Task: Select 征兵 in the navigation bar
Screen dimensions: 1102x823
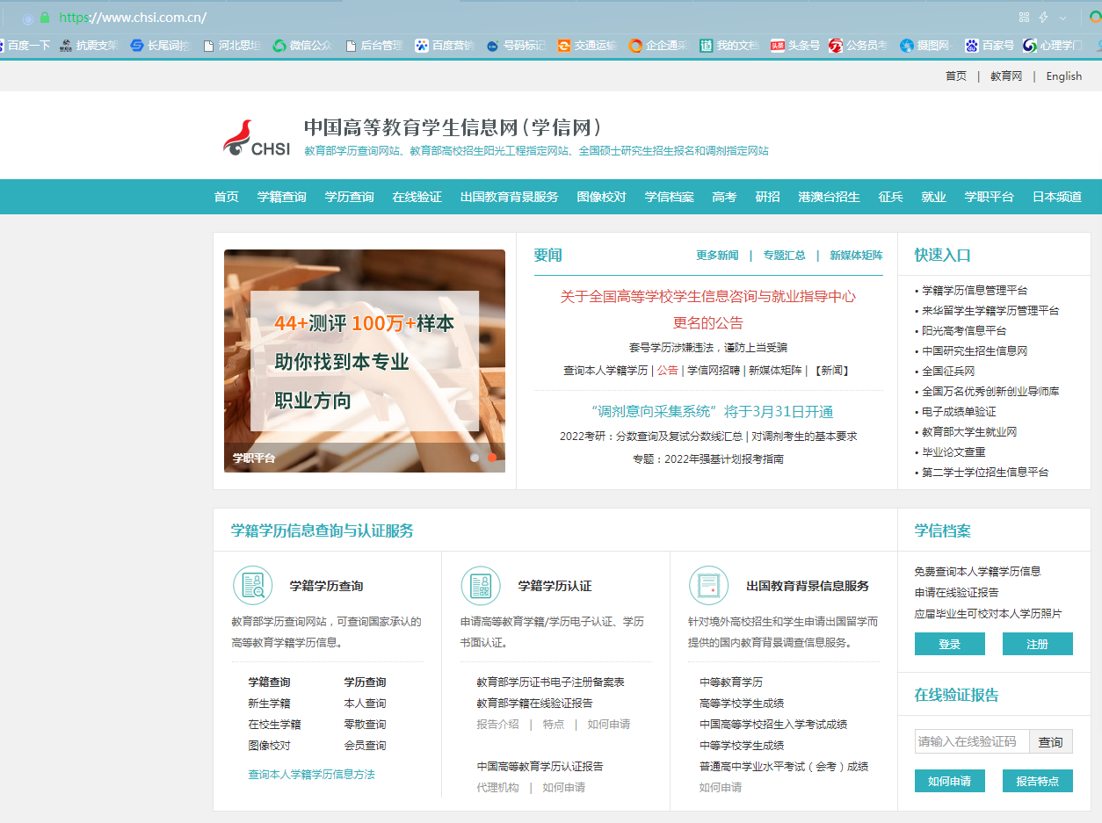Action: click(x=891, y=197)
